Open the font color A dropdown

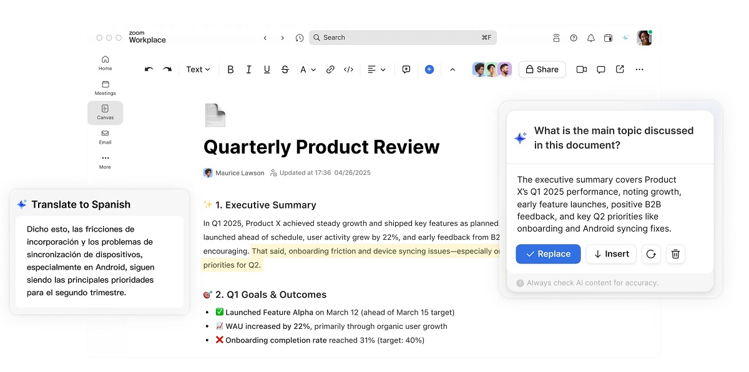tap(308, 69)
